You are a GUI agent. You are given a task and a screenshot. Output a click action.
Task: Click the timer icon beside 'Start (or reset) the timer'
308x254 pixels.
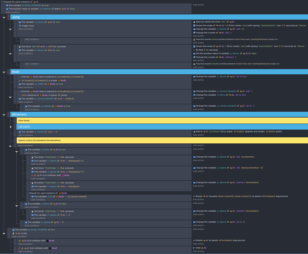pyautogui.click(x=194, y=22)
